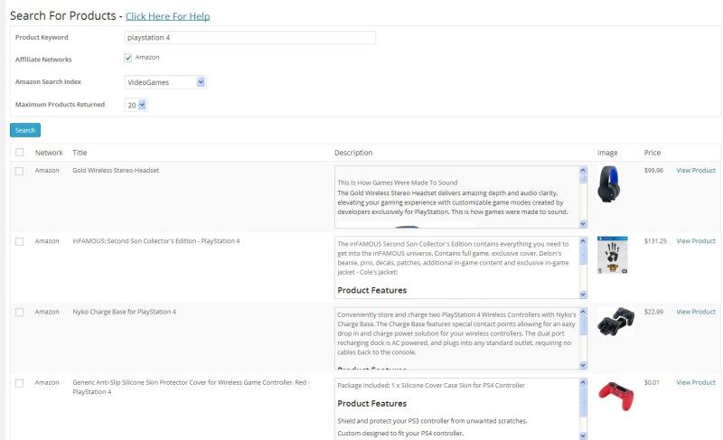
Task: Click the Network column header
Action: 49,153
